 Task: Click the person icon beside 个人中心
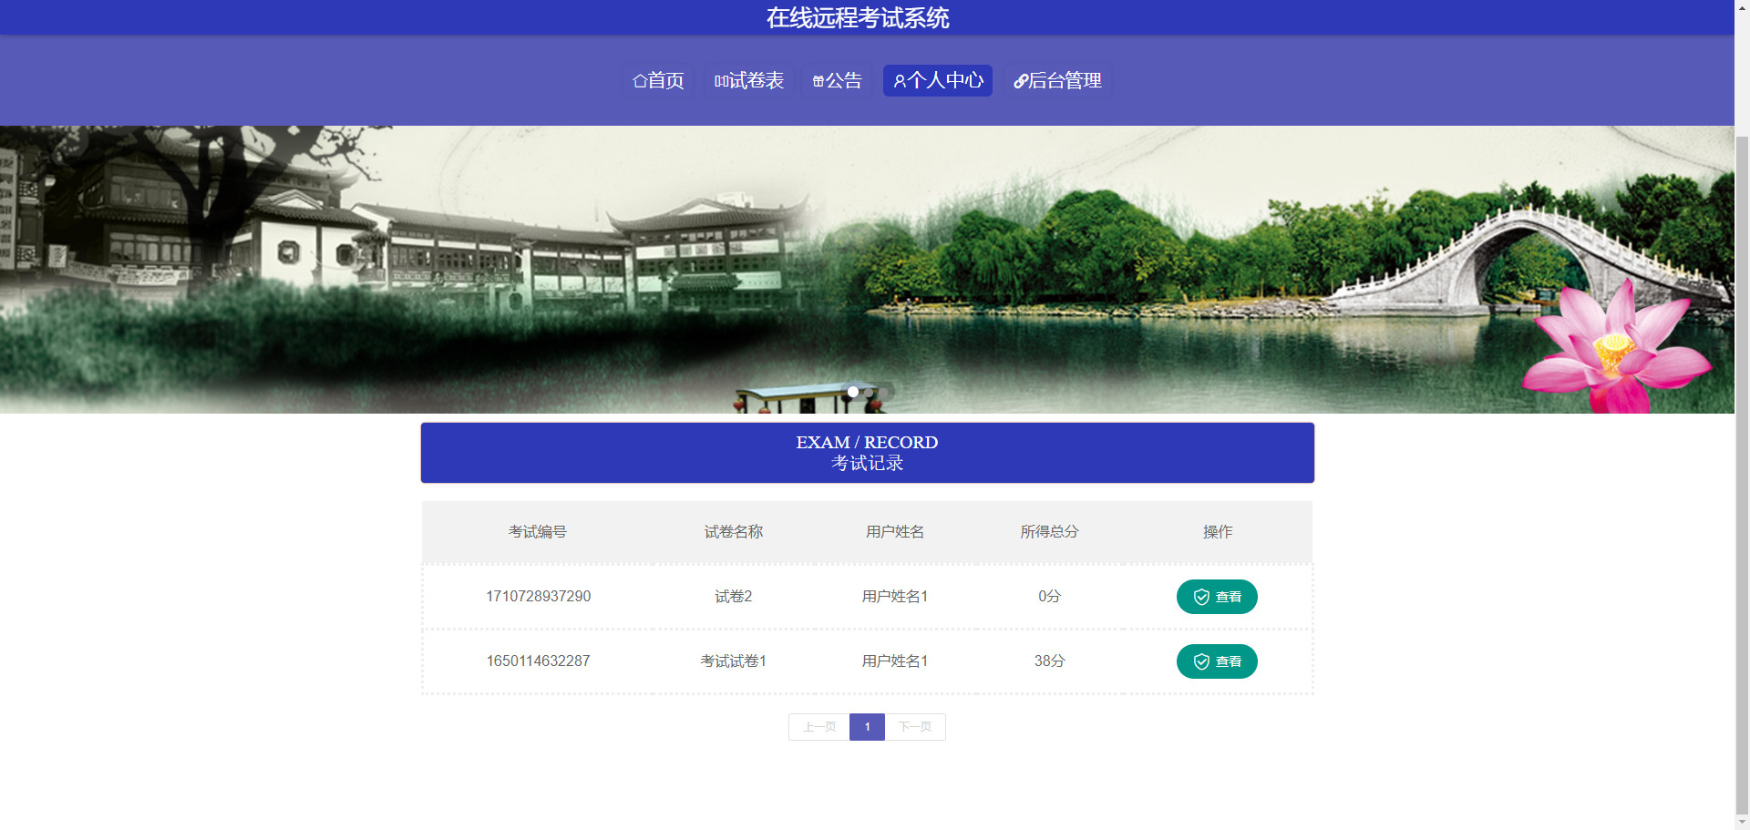pos(900,81)
